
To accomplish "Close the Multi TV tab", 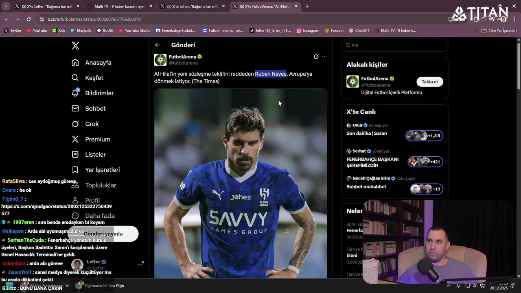I will (151, 7).
